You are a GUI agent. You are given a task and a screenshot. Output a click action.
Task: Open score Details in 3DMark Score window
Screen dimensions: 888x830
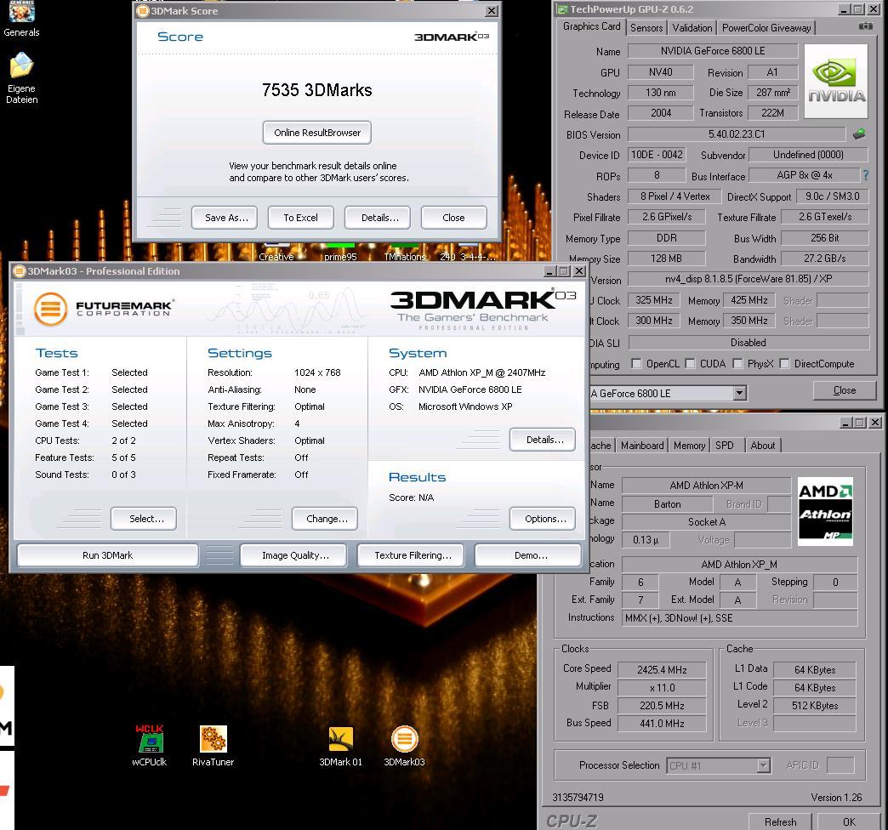pyautogui.click(x=377, y=218)
